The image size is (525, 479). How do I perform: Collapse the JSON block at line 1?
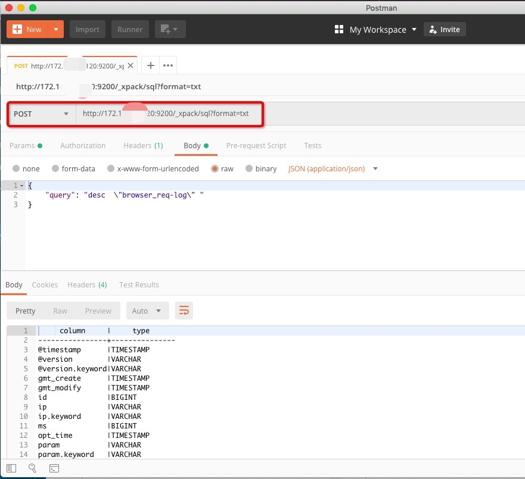point(22,186)
